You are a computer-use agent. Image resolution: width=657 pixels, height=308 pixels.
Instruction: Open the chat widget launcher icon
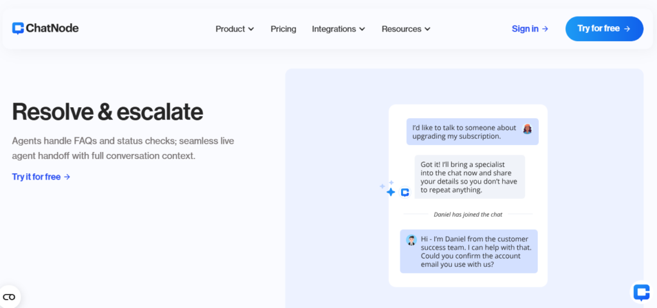(x=642, y=293)
